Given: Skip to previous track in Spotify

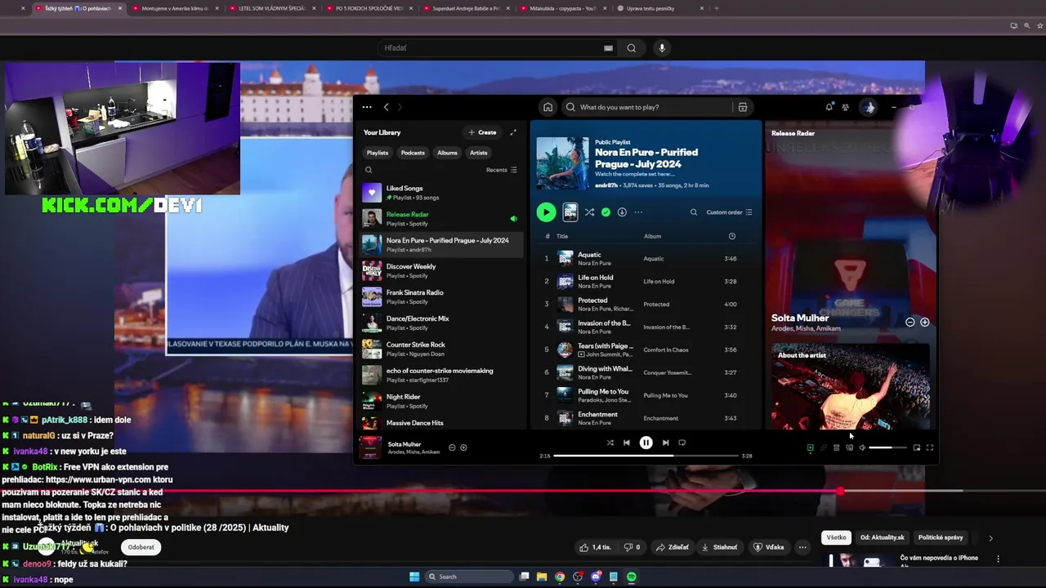Looking at the screenshot, I should point(627,443).
